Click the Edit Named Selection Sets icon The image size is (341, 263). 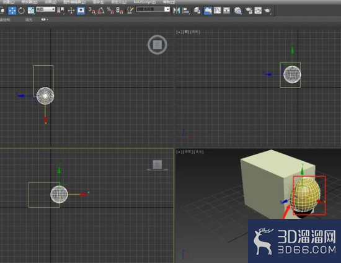(130, 11)
